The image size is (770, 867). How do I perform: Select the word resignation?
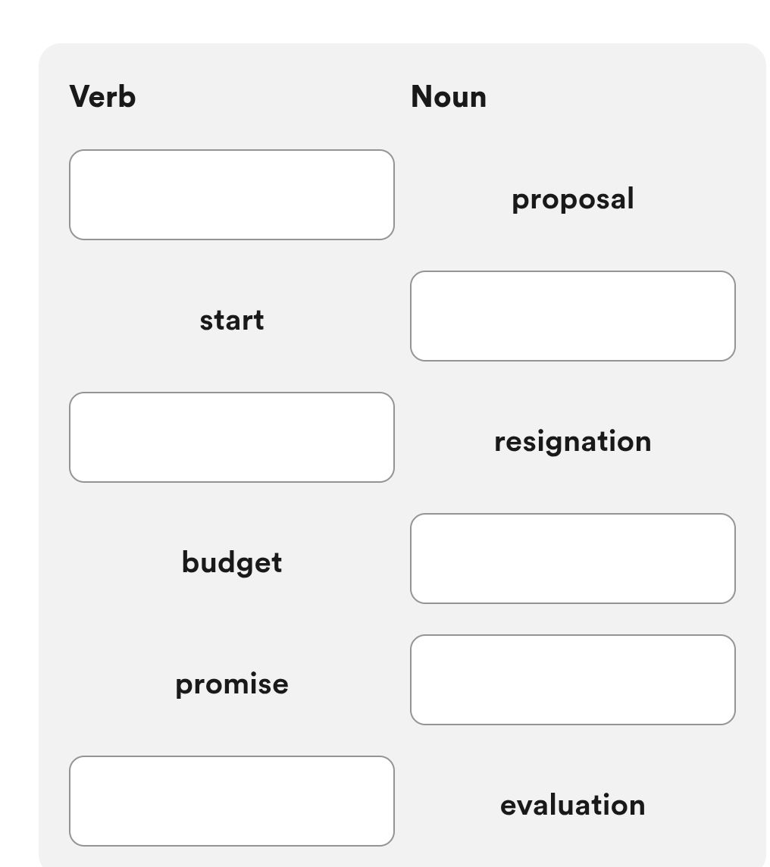pos(572,441)
